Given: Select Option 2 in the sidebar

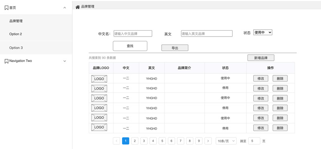Looking at the screenshot, I should click(x=36, y=34).
